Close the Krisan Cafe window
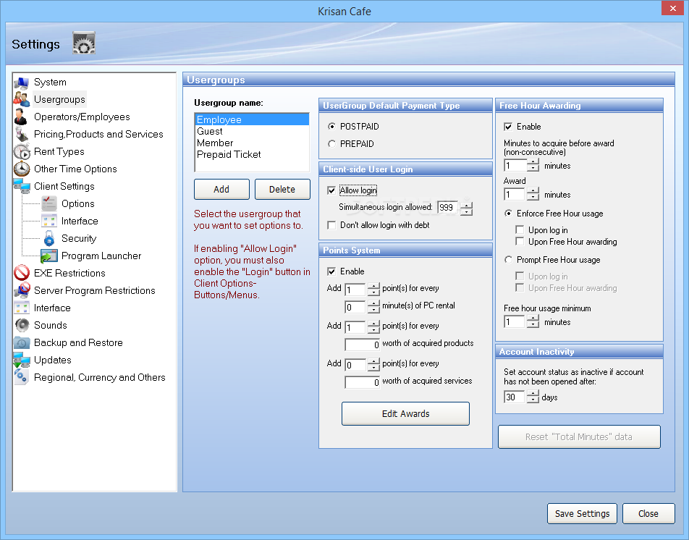The image size is (689, 540). click(673, 9)
